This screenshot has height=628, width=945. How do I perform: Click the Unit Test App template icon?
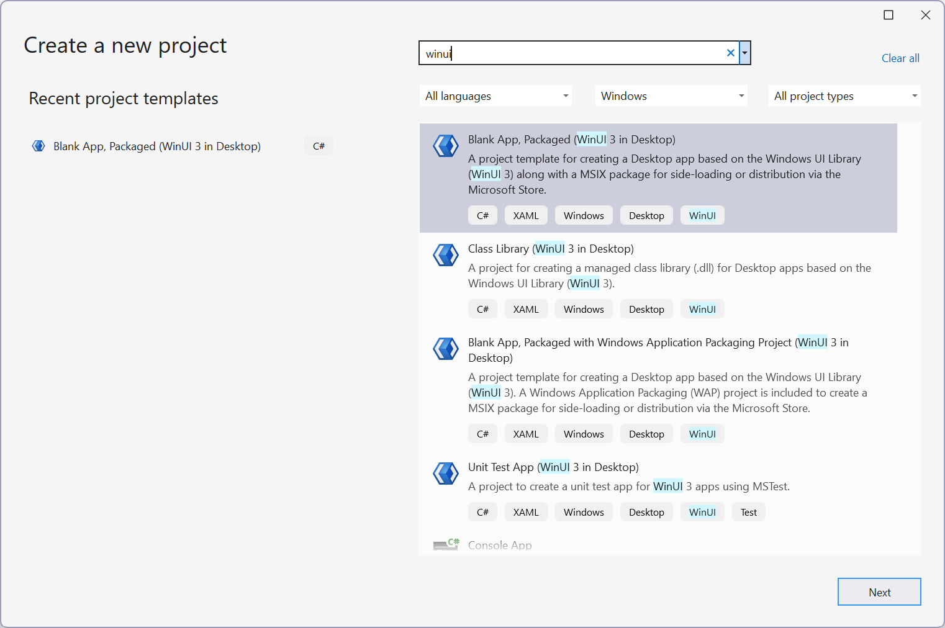[446, 473]
